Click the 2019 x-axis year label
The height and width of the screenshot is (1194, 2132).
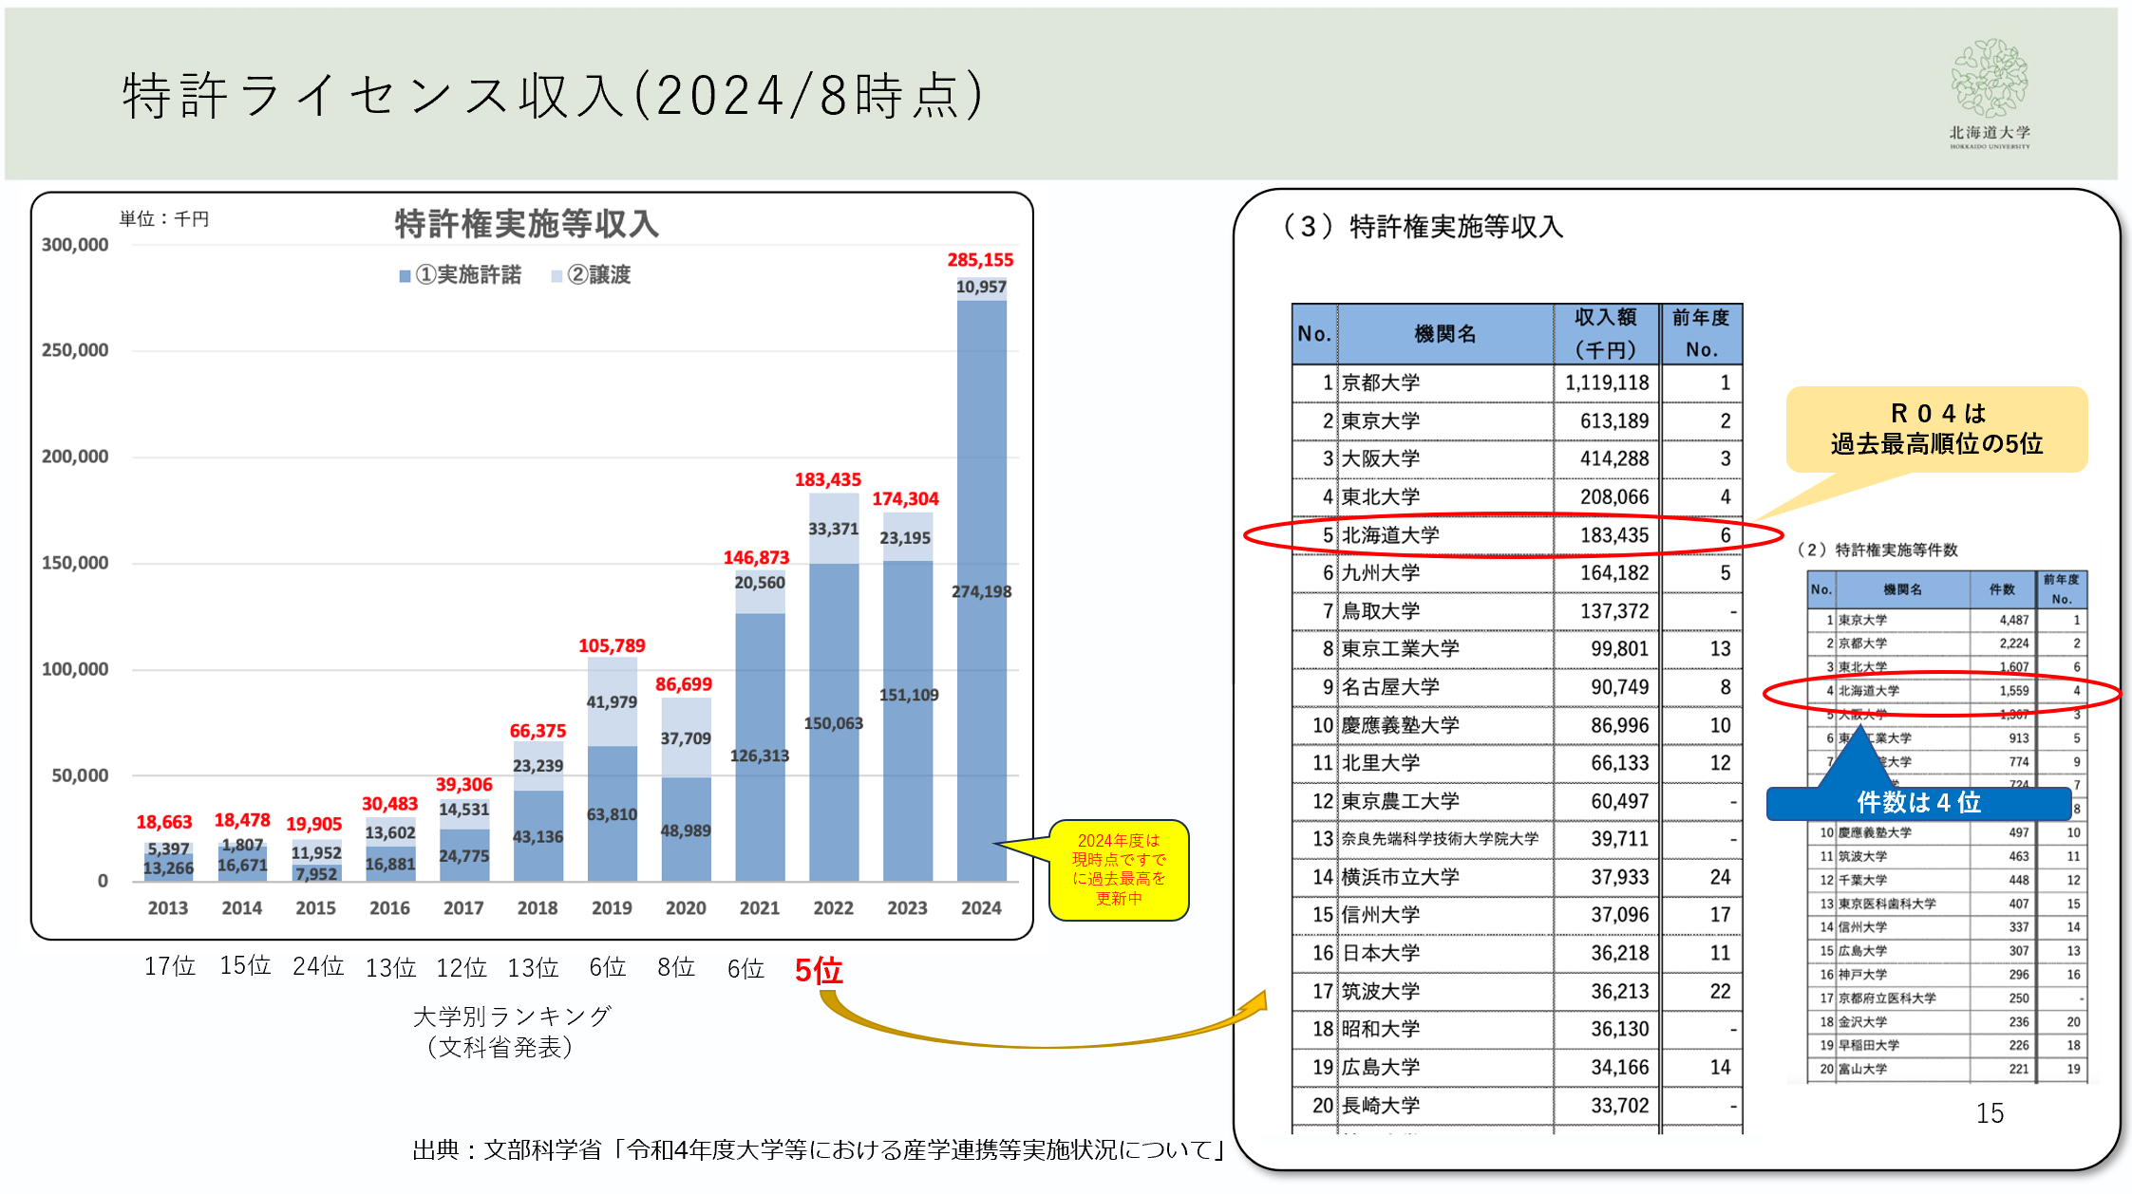pyautogui.click(x=612, y=908)
